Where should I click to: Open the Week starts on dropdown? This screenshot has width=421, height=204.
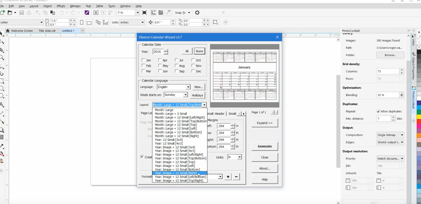click(185, 95)
